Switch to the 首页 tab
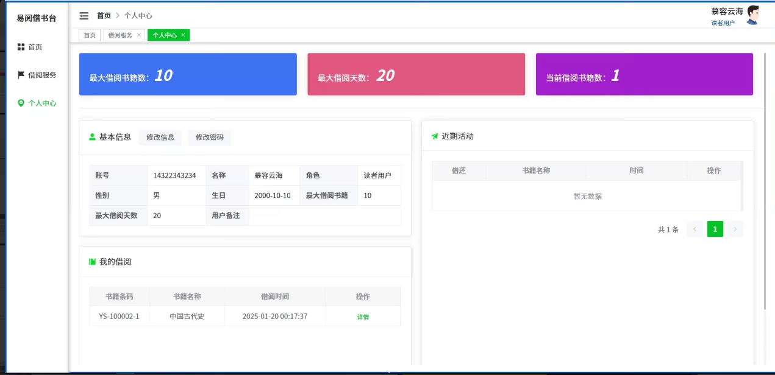775x375 pixels. [90, 35]
